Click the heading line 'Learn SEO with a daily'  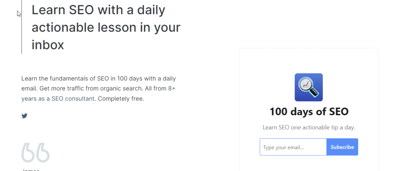click(98, 10)
